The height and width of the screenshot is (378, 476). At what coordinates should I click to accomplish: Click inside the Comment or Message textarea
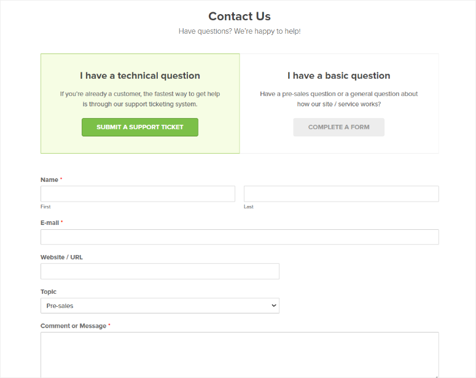pos(240,353)
